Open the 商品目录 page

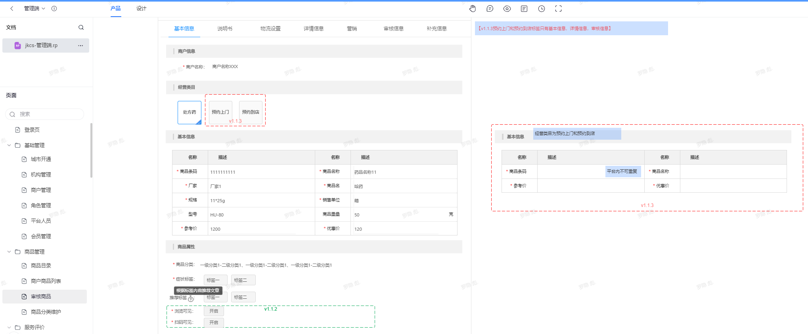point(41,266)
